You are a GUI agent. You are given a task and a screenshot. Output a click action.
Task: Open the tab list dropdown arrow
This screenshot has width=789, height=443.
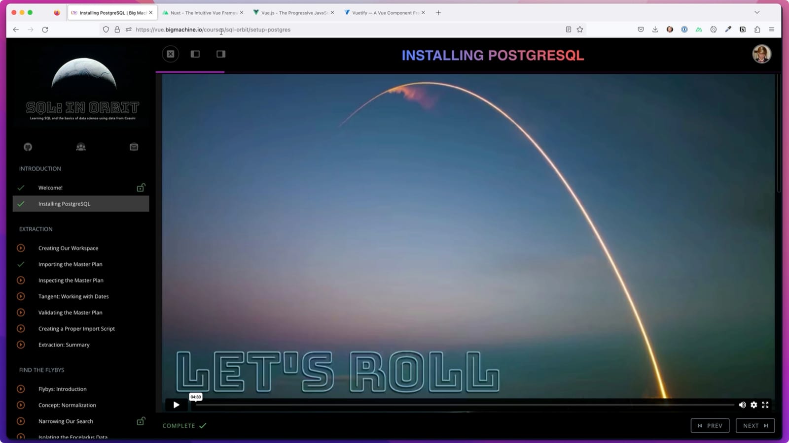[757, 12]
